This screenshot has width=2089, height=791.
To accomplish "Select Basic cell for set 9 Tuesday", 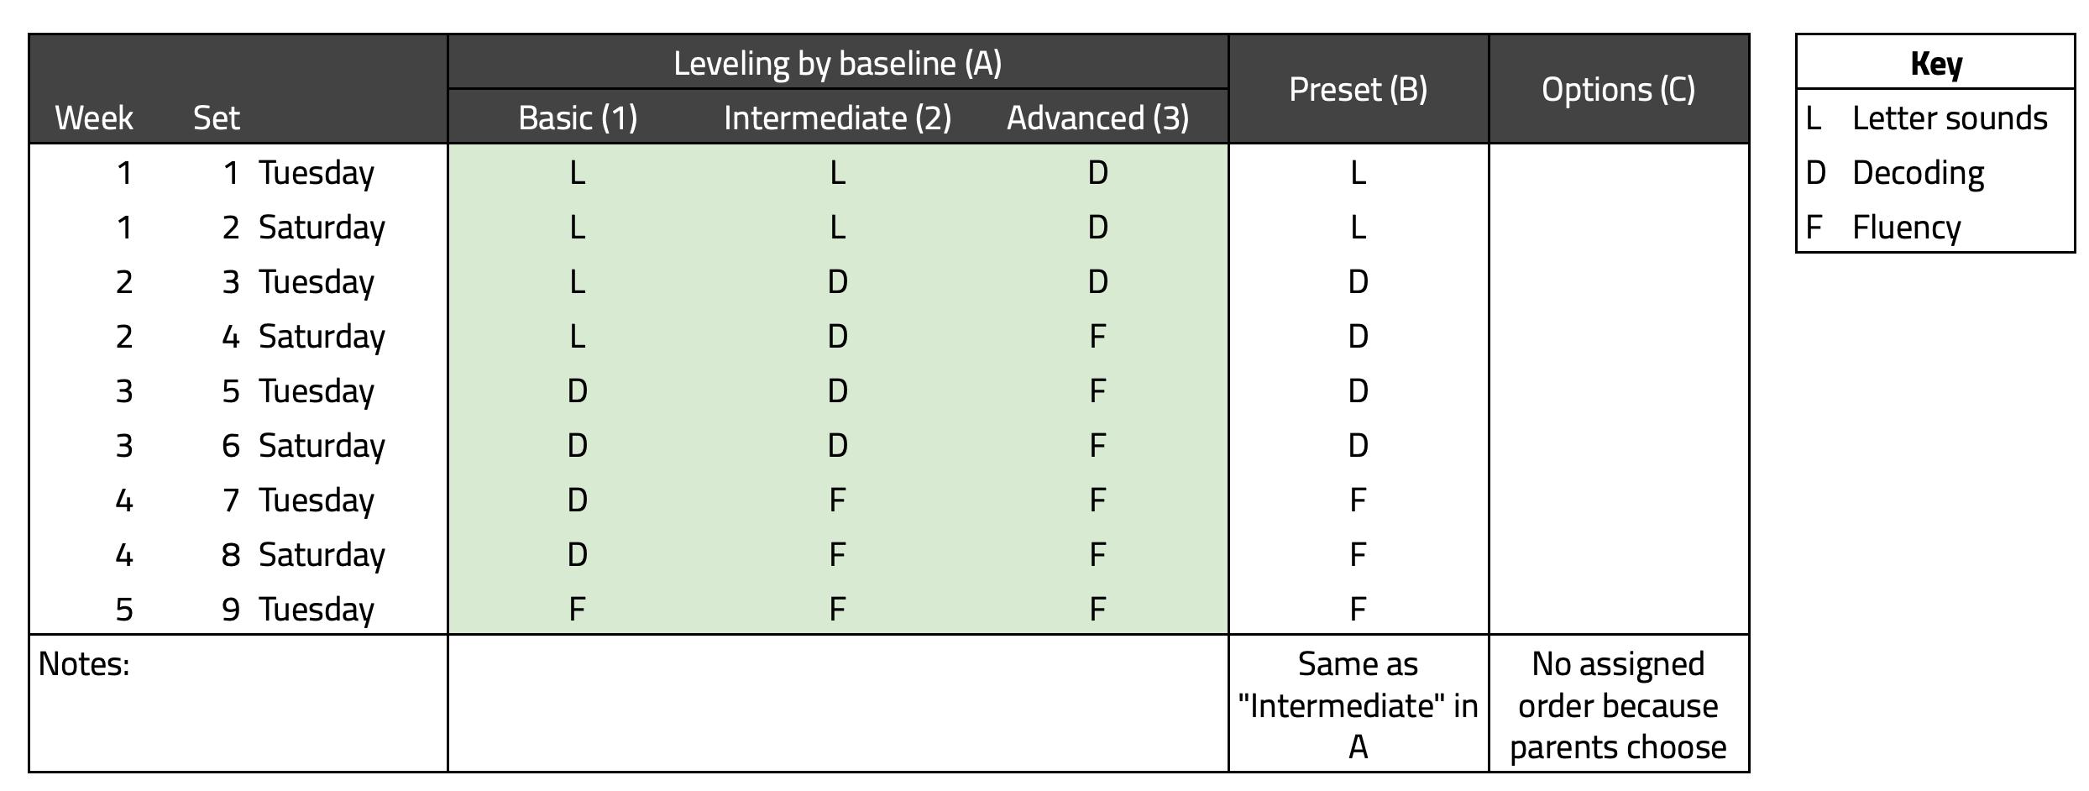I will (x=578, y=609).
